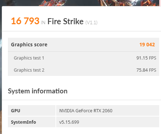Click the System information heading
The image size is (161, 134).
[38, 91]
